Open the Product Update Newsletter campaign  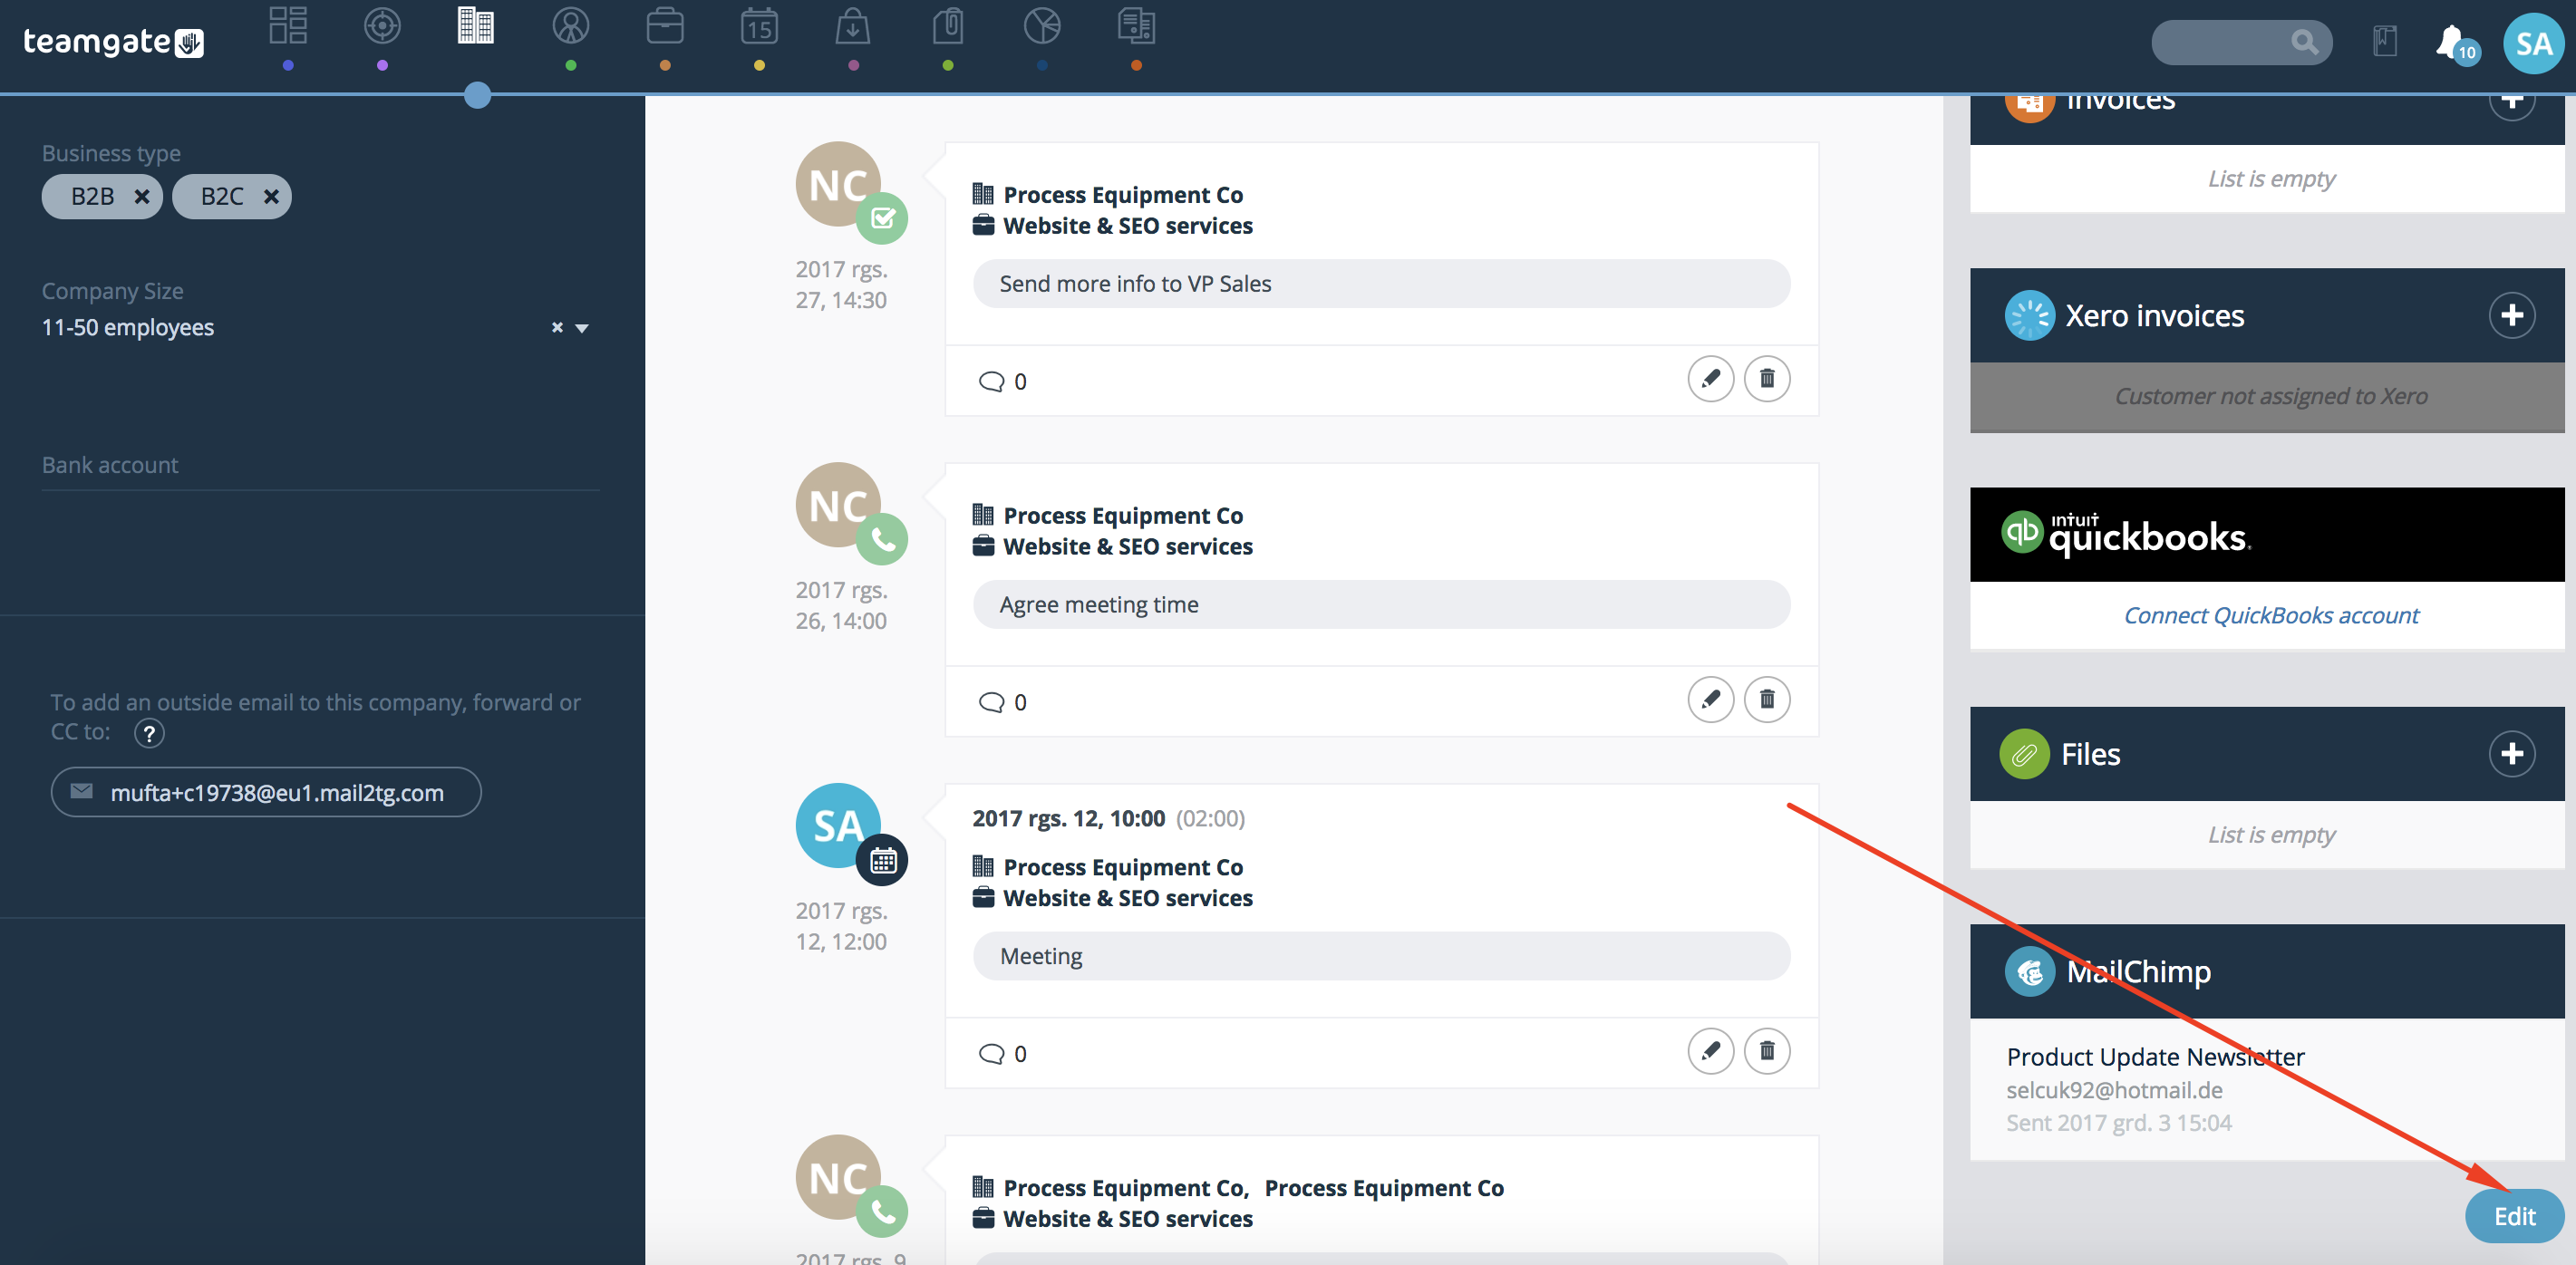click(x=2155, y=1057)
